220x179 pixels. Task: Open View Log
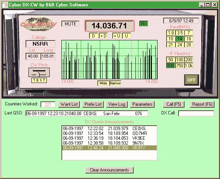click(x=117, y=104)
